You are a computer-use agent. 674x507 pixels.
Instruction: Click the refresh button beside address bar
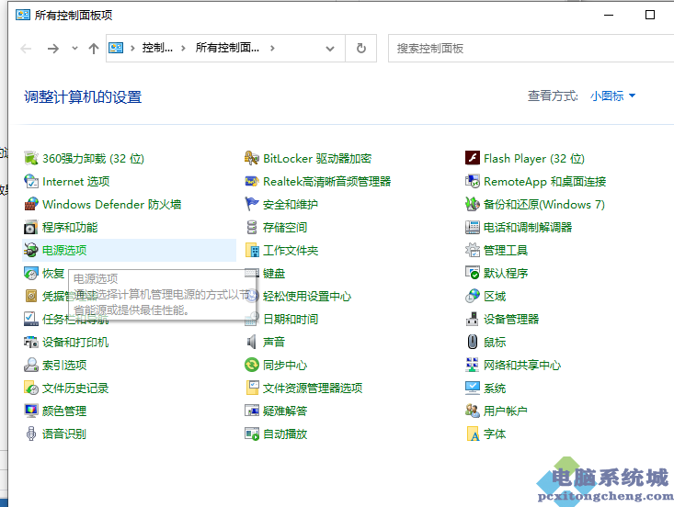pyautogui.click(x=360, y=48)
